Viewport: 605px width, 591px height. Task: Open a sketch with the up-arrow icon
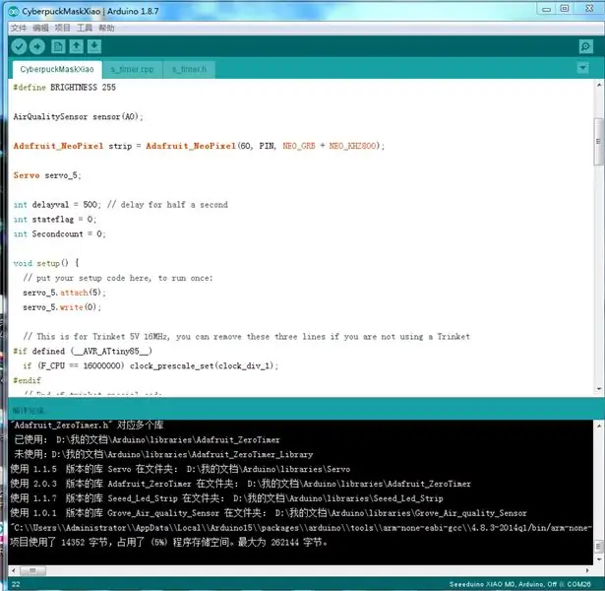coord(77,46)
